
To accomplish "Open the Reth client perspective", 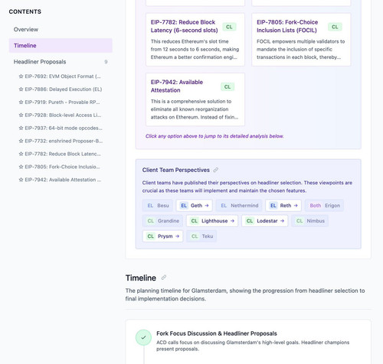I will [283, 206].
